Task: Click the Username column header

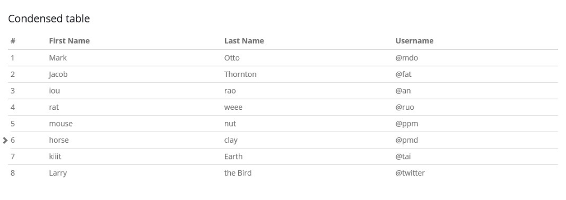Action: click(x=414, y=41)
